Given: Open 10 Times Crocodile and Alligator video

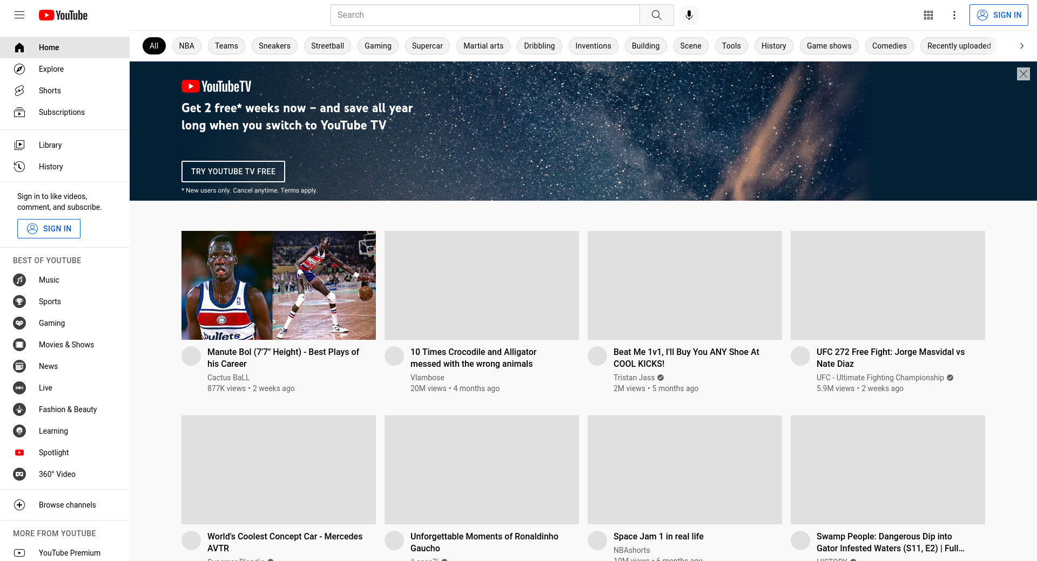Looking at the screenshot, I should tap(473, 358).
